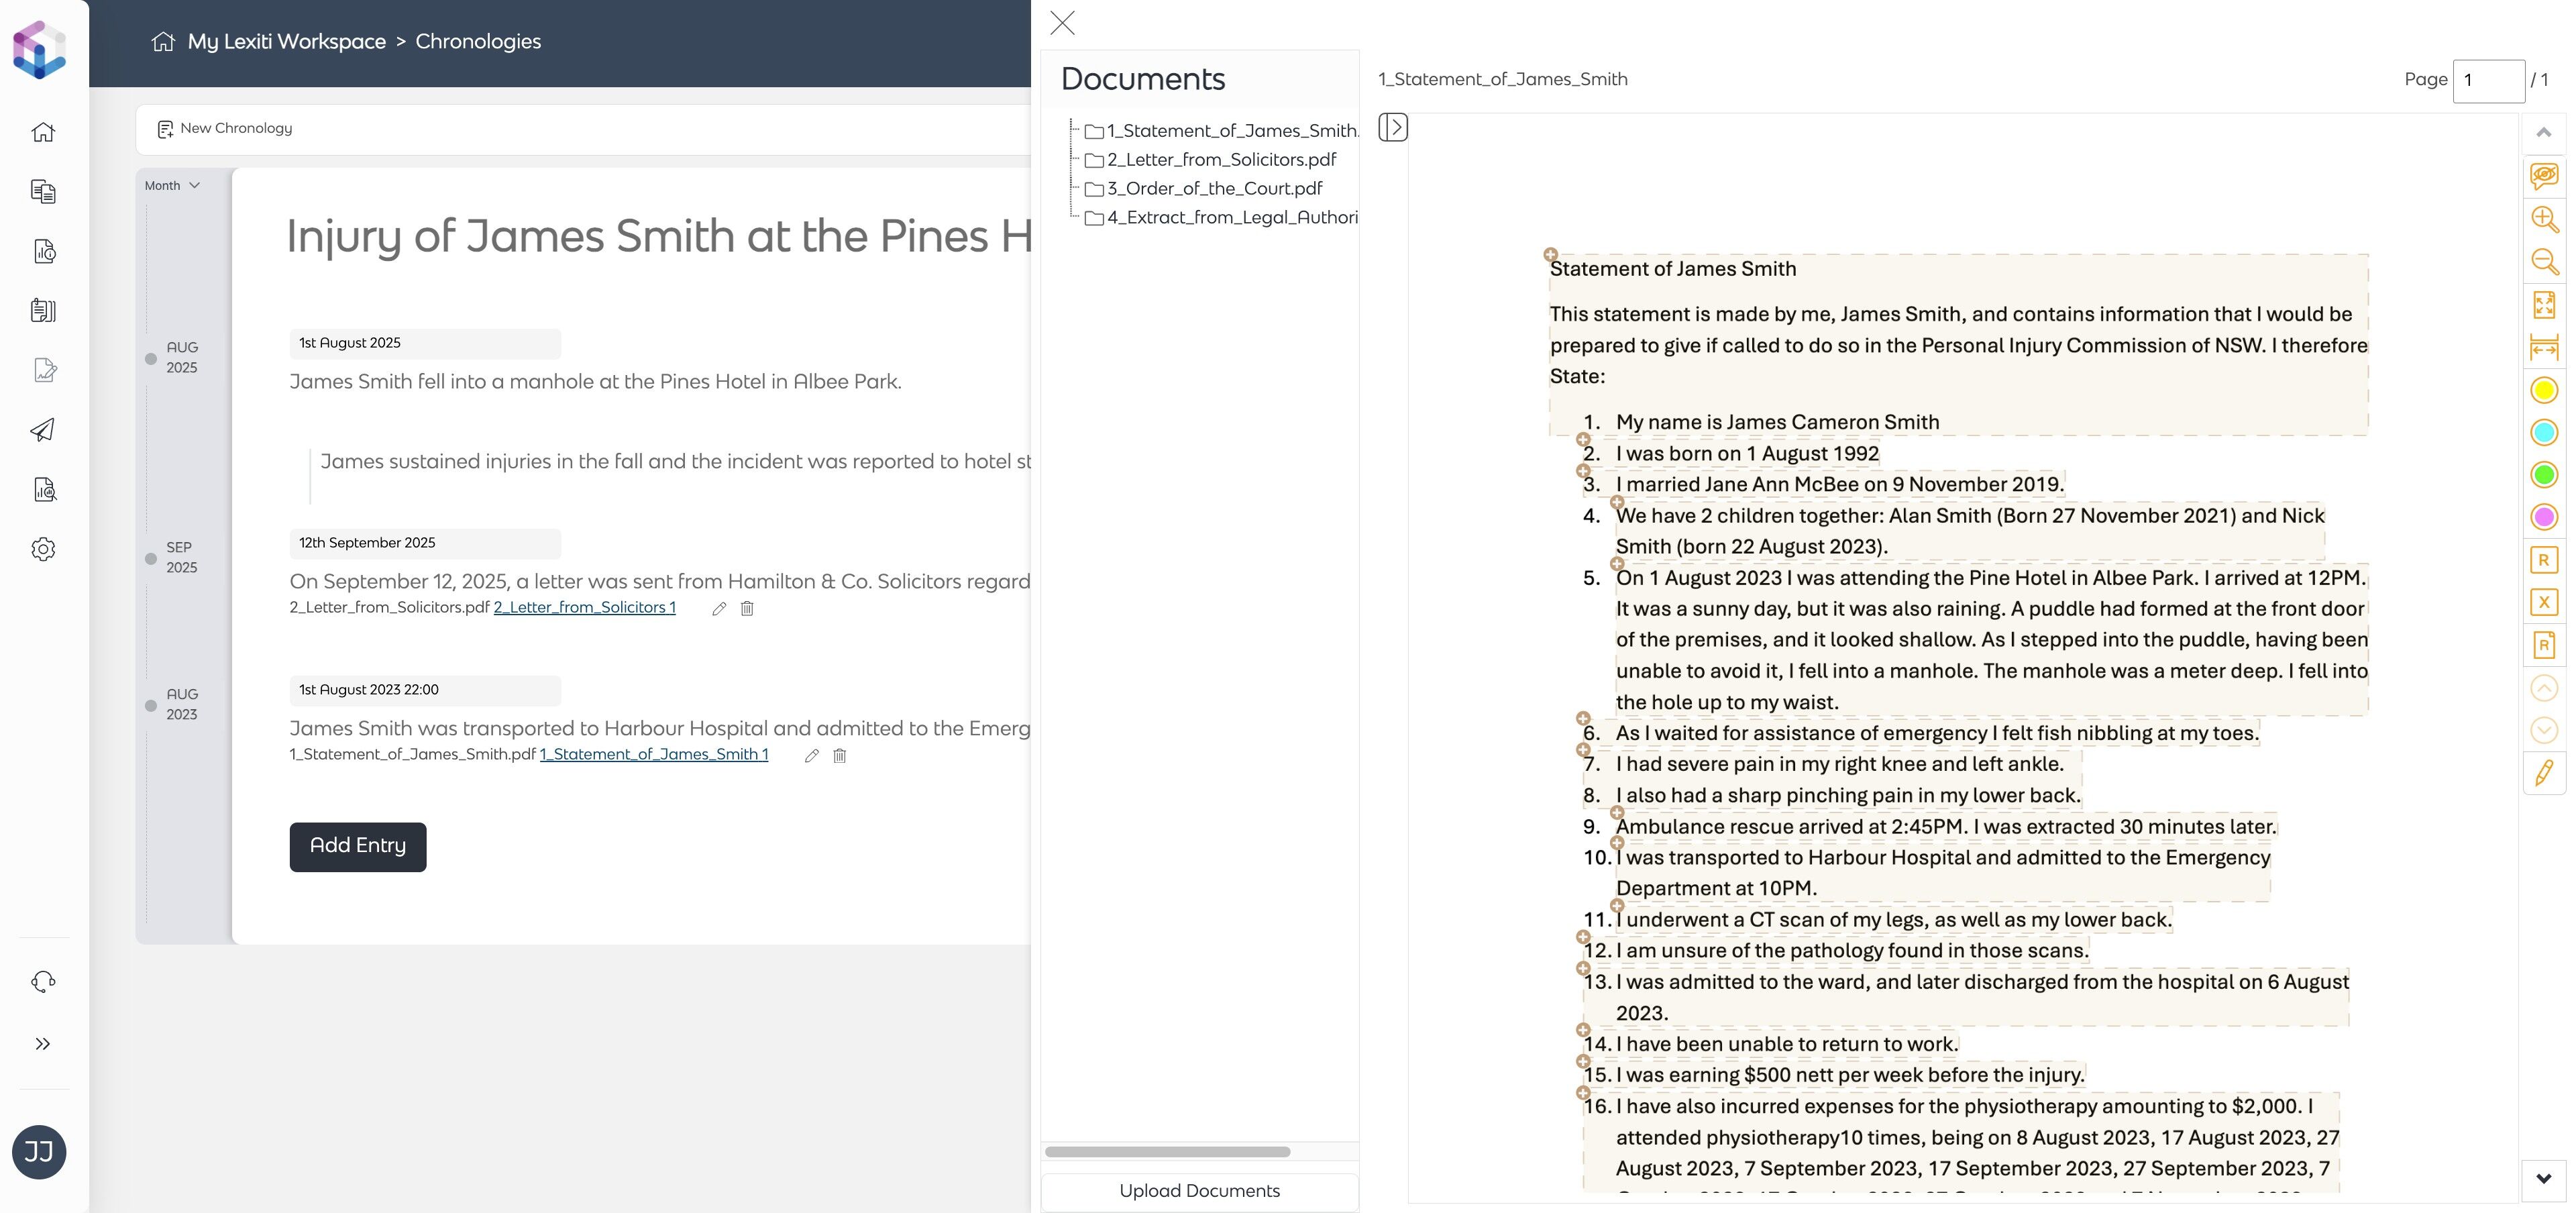Image resolution: width=2576 pixels, height=1213 pixels.
Task: Click the page number input field
Action: tap(2487, 80)
